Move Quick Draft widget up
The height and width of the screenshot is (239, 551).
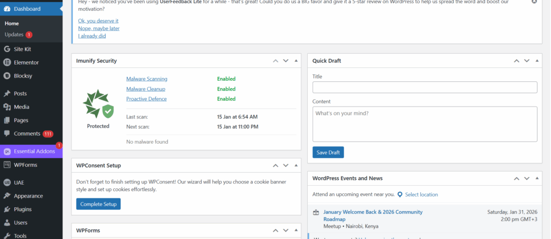tap(517, 61)
